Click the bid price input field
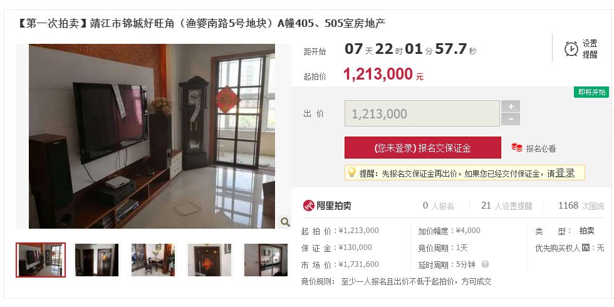This screenshot has width=614, height=307. coord(422,113)
